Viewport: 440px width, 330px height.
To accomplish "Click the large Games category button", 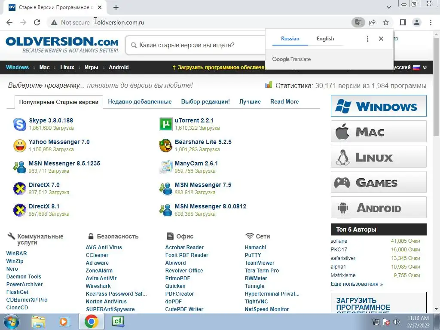I will [x=379, y=182].
